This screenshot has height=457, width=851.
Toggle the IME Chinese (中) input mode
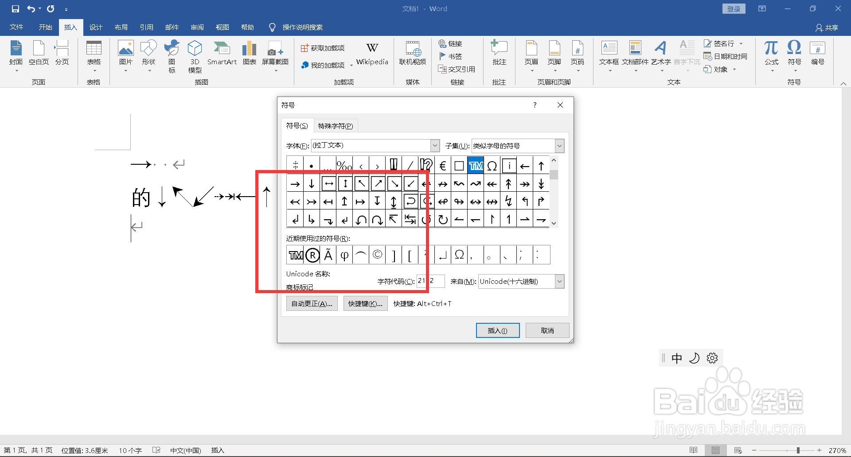pyautogui.click(x=676, y=358)
